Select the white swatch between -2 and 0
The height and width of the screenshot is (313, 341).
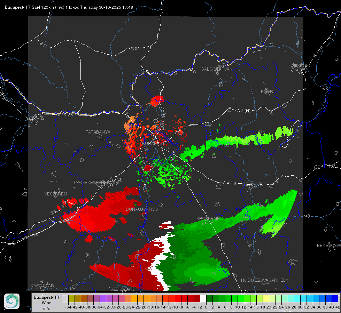click(x=203, y=298)
